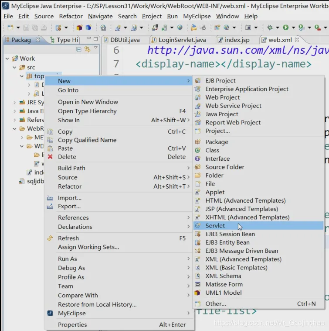329x331 pixels.
Task: Select Export... in context menu
Action: click(x=119, y=206)
